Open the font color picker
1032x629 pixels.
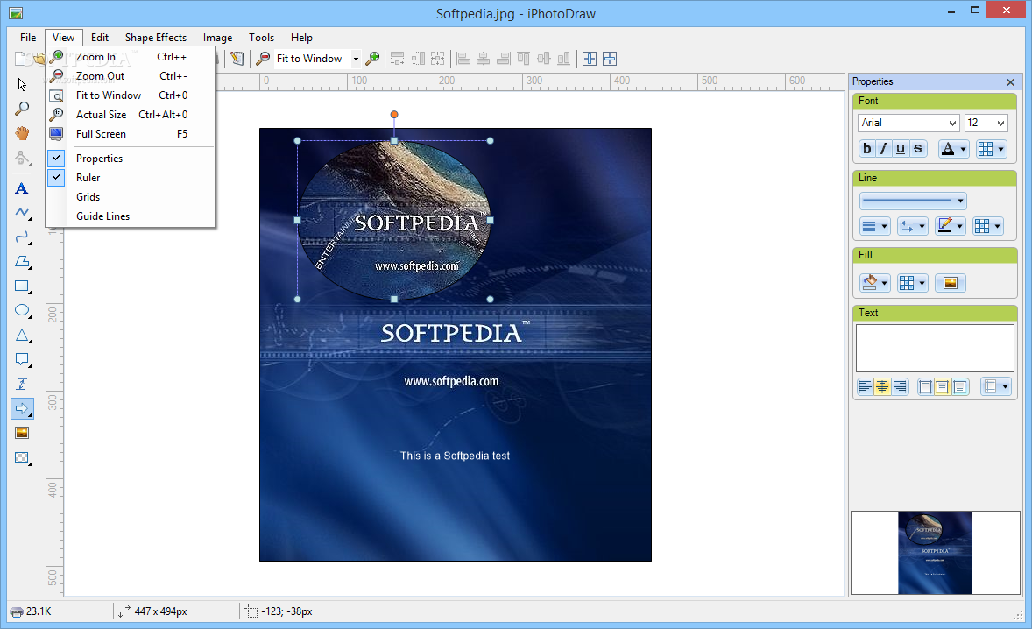(x=953, y=149)
